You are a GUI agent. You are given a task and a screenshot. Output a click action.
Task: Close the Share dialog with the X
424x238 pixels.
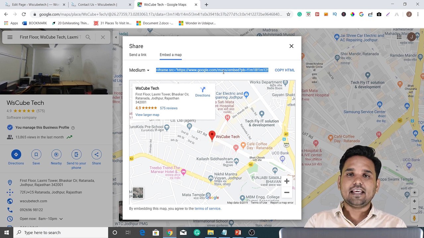point(291,46)
